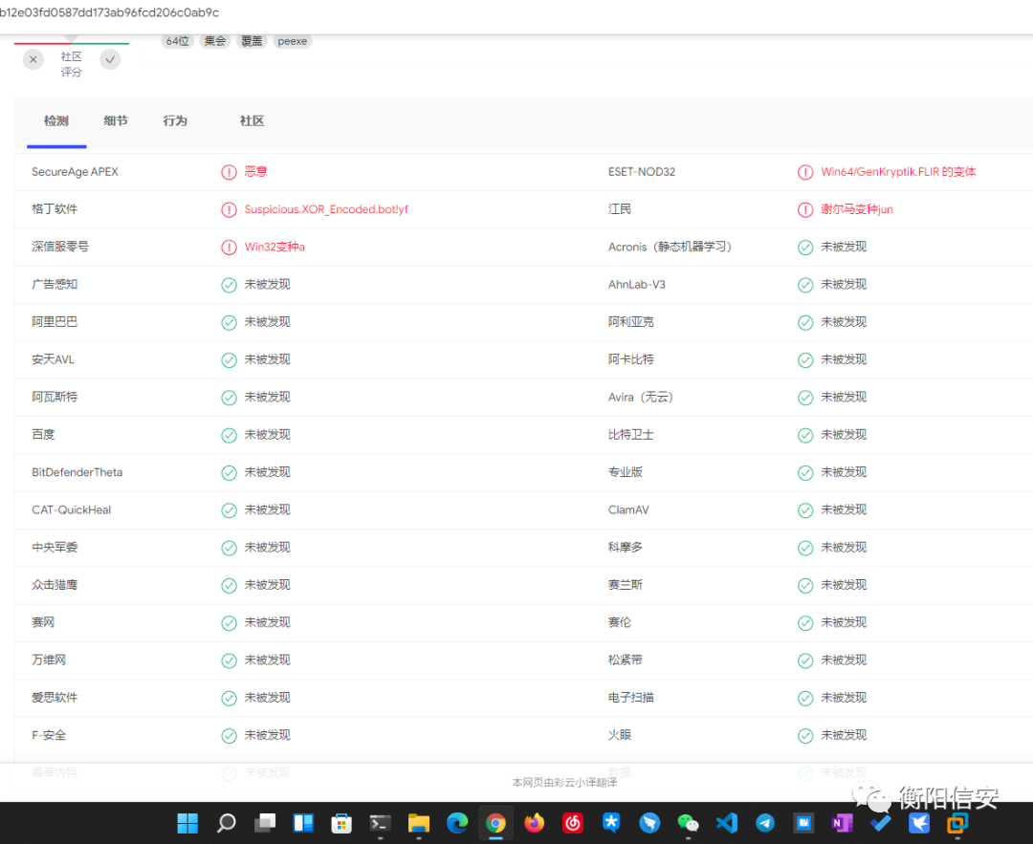1033x844 pixels.
Task: Vote malicious with the X community button
Action: coord(33,60)
